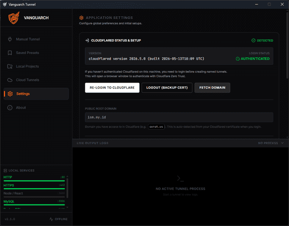Click the MySQL service progress bar
This screenshot has width=289, height=226.
[x=34, y=205]
